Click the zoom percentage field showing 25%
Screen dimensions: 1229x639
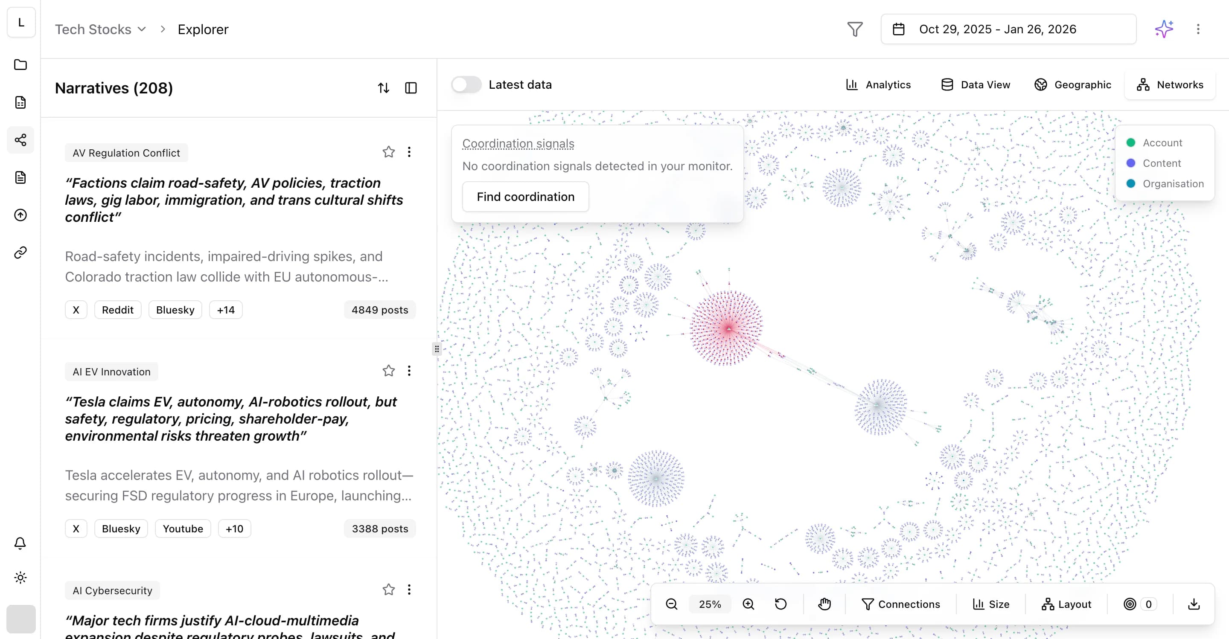click(x=710, y=604)
